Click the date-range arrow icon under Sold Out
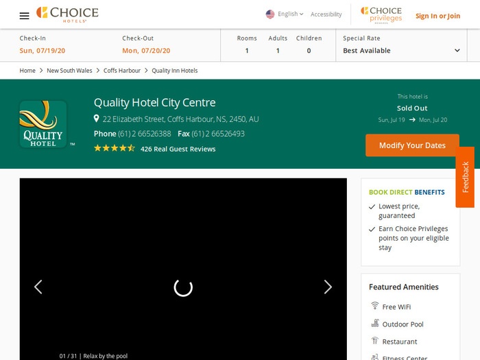The width and height of the screenshot is (480, 360). [x=412, y=120]
